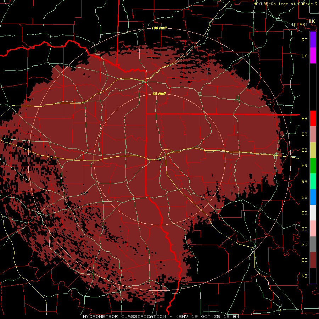Click the 19 OCT 25 date text
The height and width of the screenshot is (319, 319).
click(206, 317)
